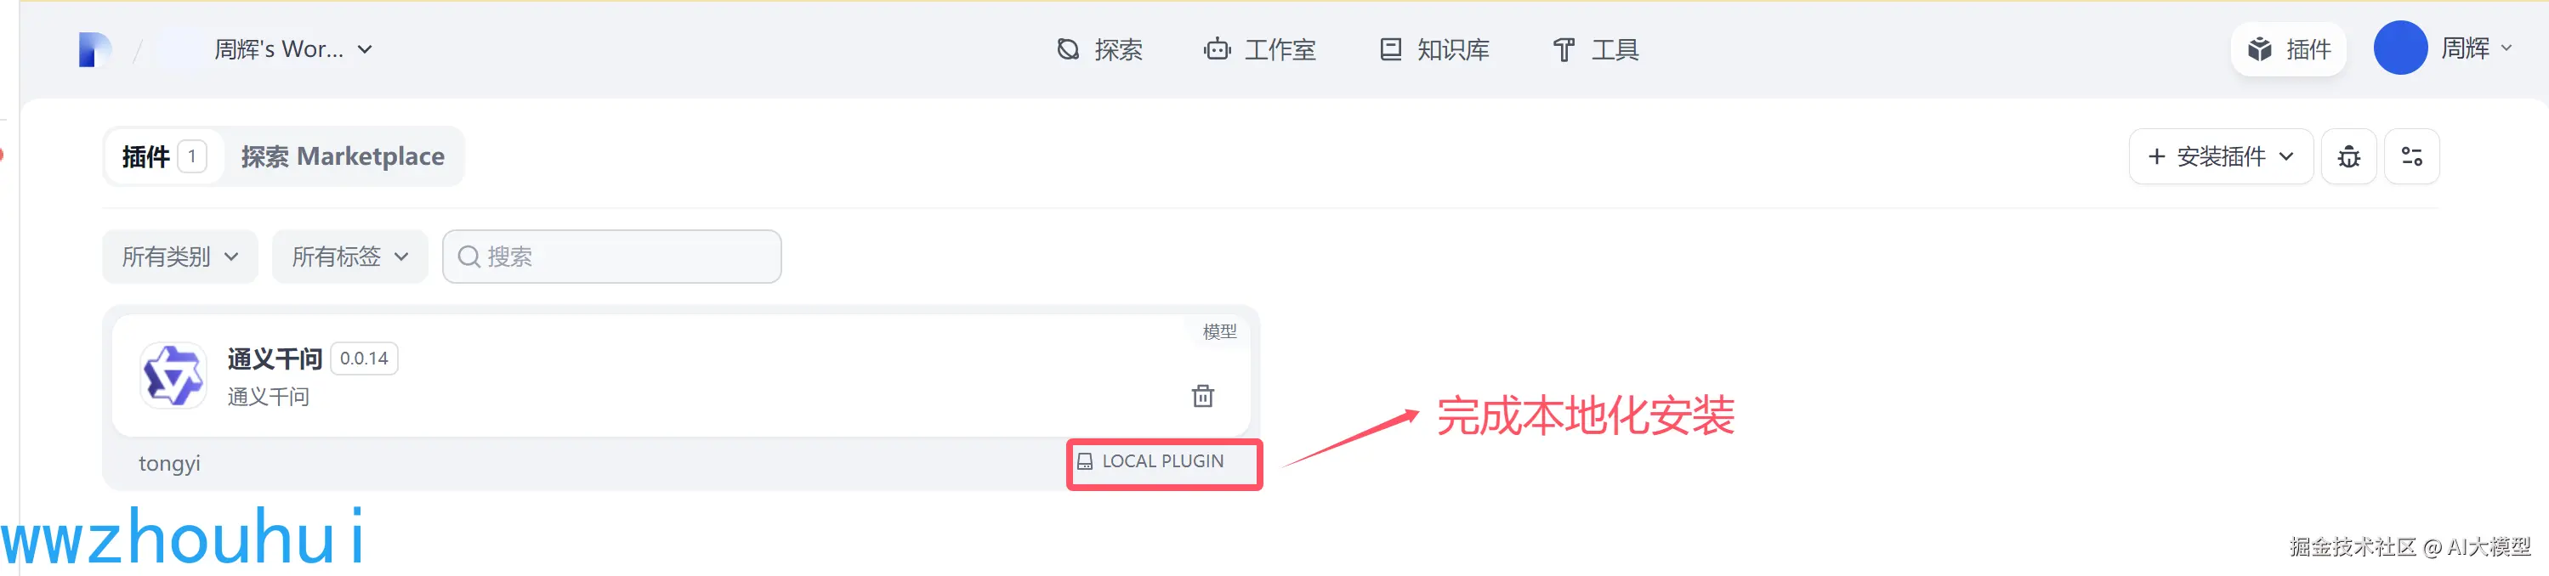2549x576 pixels.
Task: Go to the 探索 explore menu
Action: pos(1099,49)
